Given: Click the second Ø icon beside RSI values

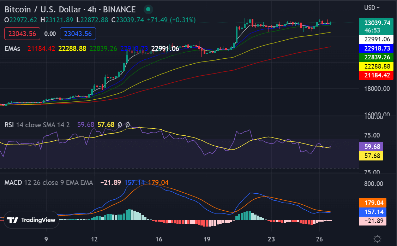Looking at the screenshot, I should [x=127, y=124].
